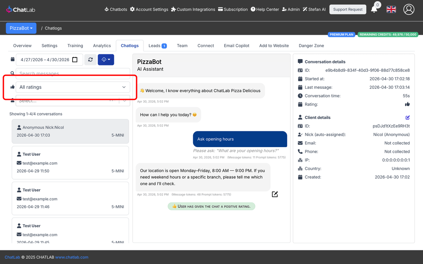
Task: Click the positive rating notice in chat
Action: click(x=211, y=206)
